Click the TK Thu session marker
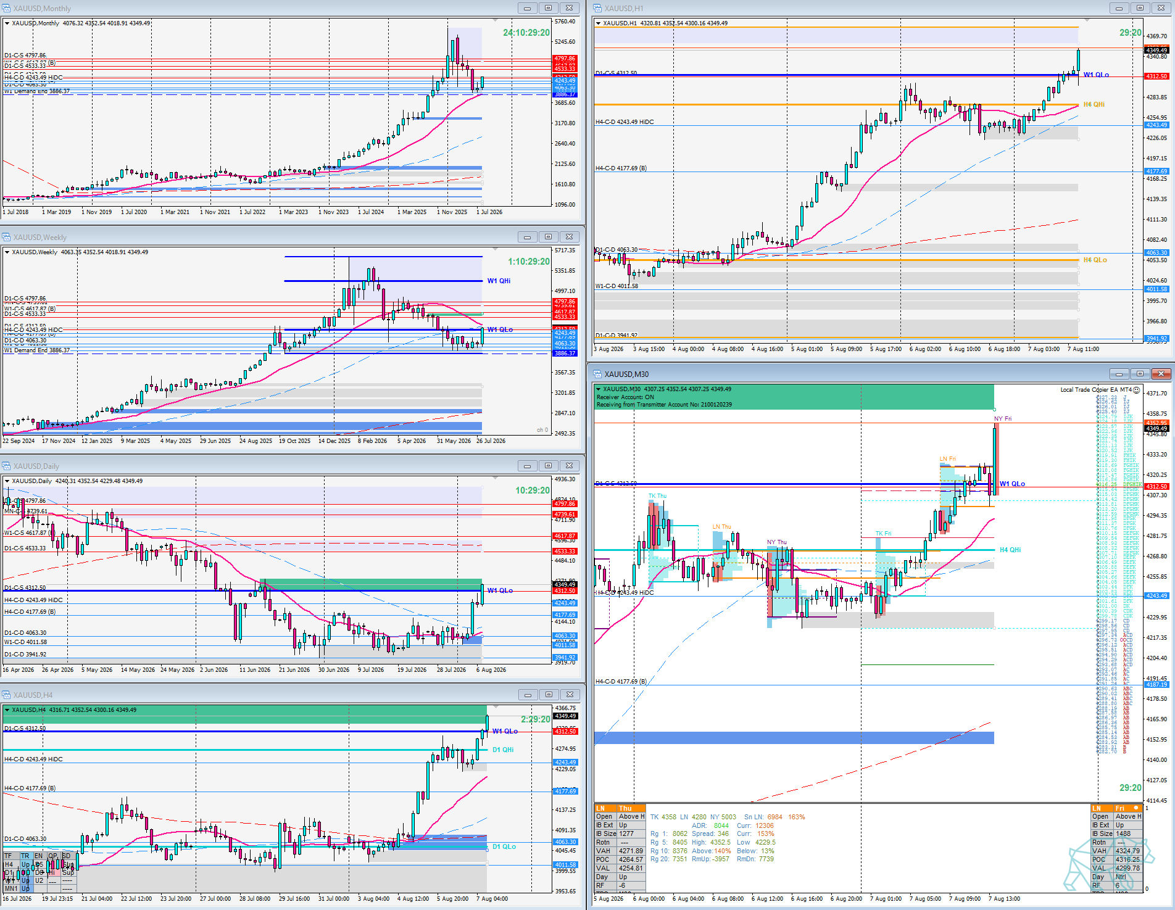1175x910 pixels. [x=657, y=496]
